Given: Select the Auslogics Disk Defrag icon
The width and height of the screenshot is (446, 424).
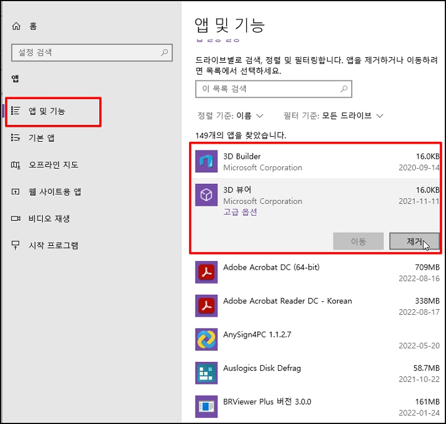Looking at the screenshot, I should (x=207, y=373).
